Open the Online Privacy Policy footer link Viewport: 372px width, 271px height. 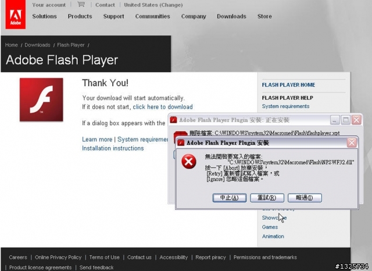pos(58,257)
